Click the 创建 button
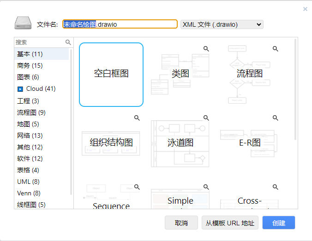Image resolution: width=312 pixels, height=241 pixels. [x=278, y=223]
